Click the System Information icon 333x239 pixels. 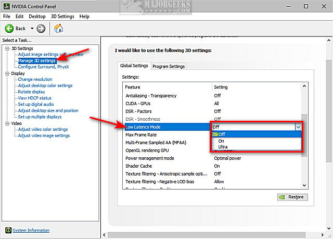pyautogui.click(x=8, y=230)
